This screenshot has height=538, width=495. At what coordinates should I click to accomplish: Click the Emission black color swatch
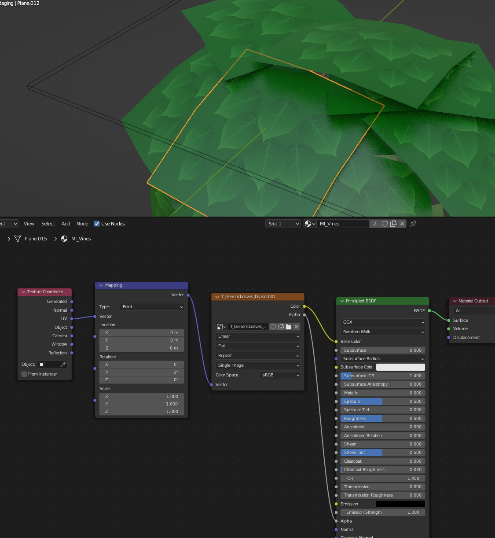pos(400,504)
